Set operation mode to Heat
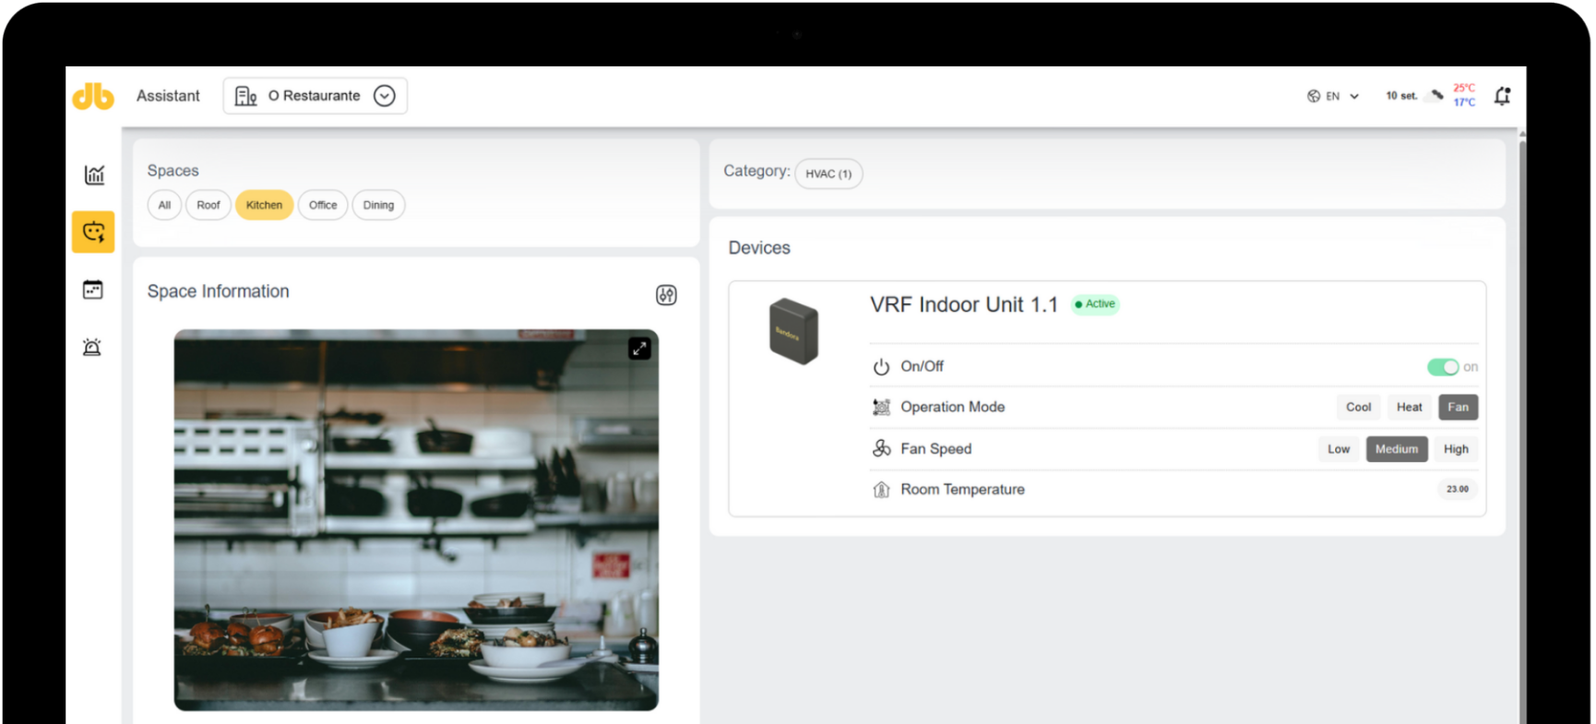1596x724 pixels. pyautogui.click(x=1409, y=407)
